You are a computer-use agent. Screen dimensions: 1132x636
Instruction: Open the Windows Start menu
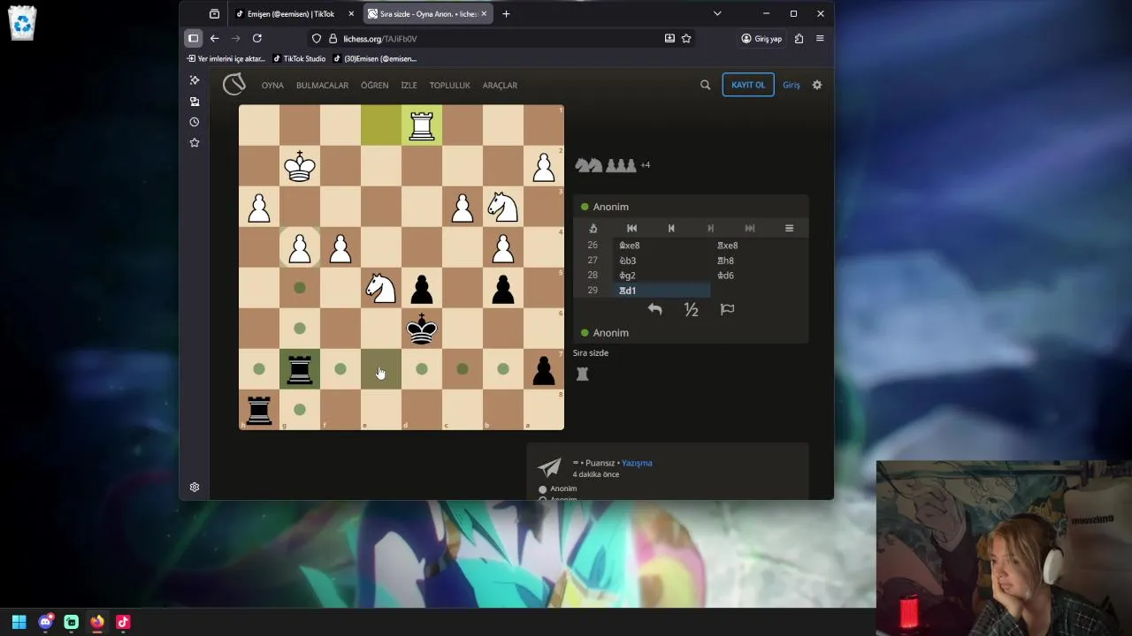(x=19, y=622)
